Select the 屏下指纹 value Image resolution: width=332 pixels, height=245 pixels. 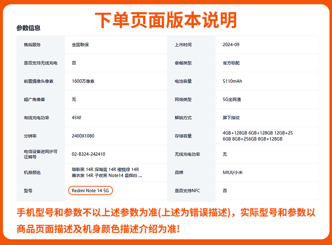tap(231, 118)
